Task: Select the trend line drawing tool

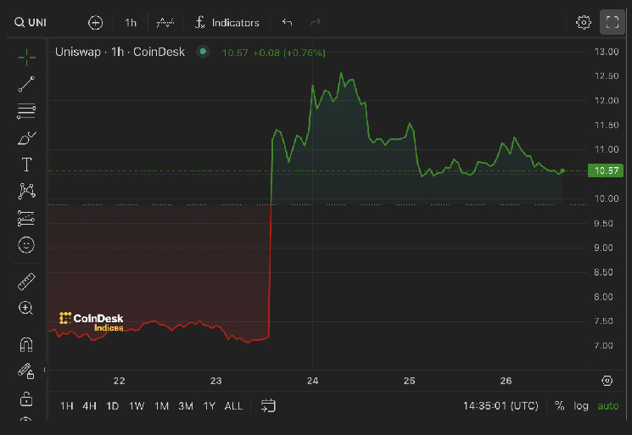Action: 26,83
